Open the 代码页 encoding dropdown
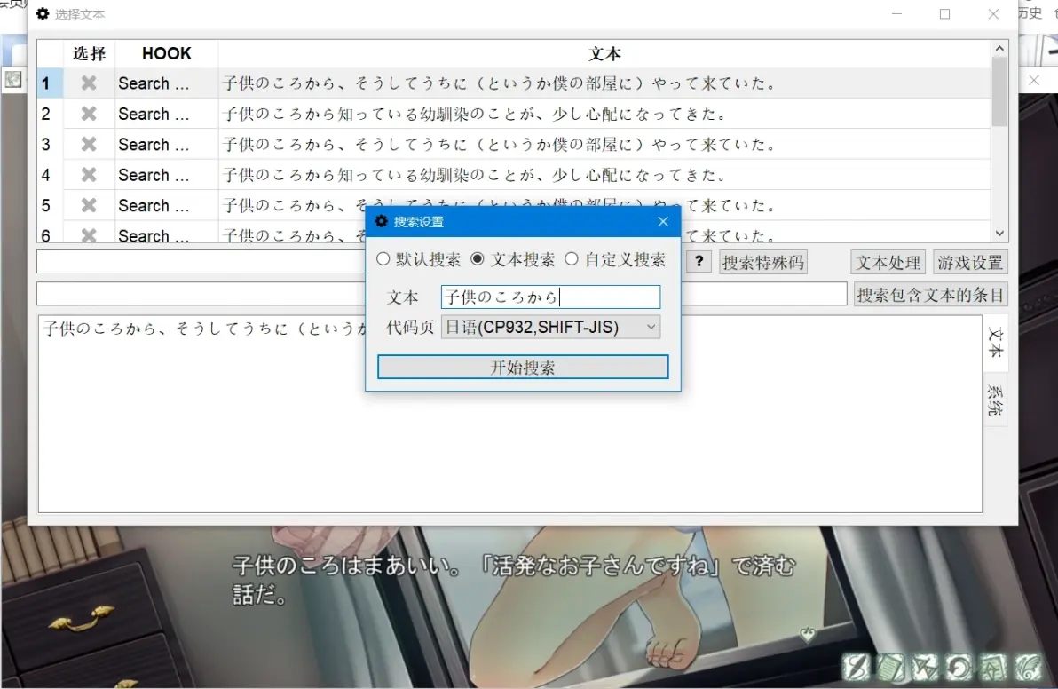Image resolution: width=1058 pixels, height=689 pixels. pos(550,327)
